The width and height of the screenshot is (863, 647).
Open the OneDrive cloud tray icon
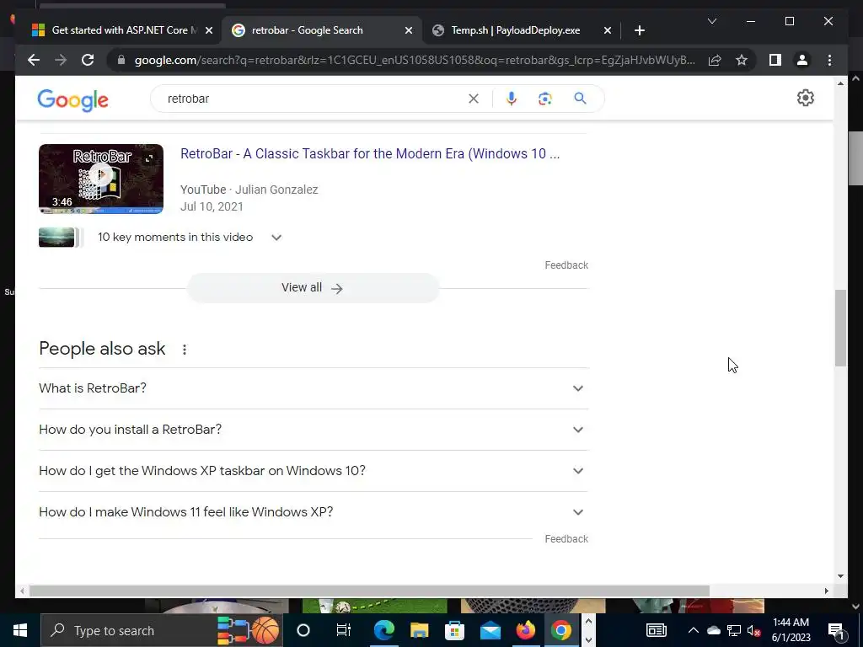713,630
